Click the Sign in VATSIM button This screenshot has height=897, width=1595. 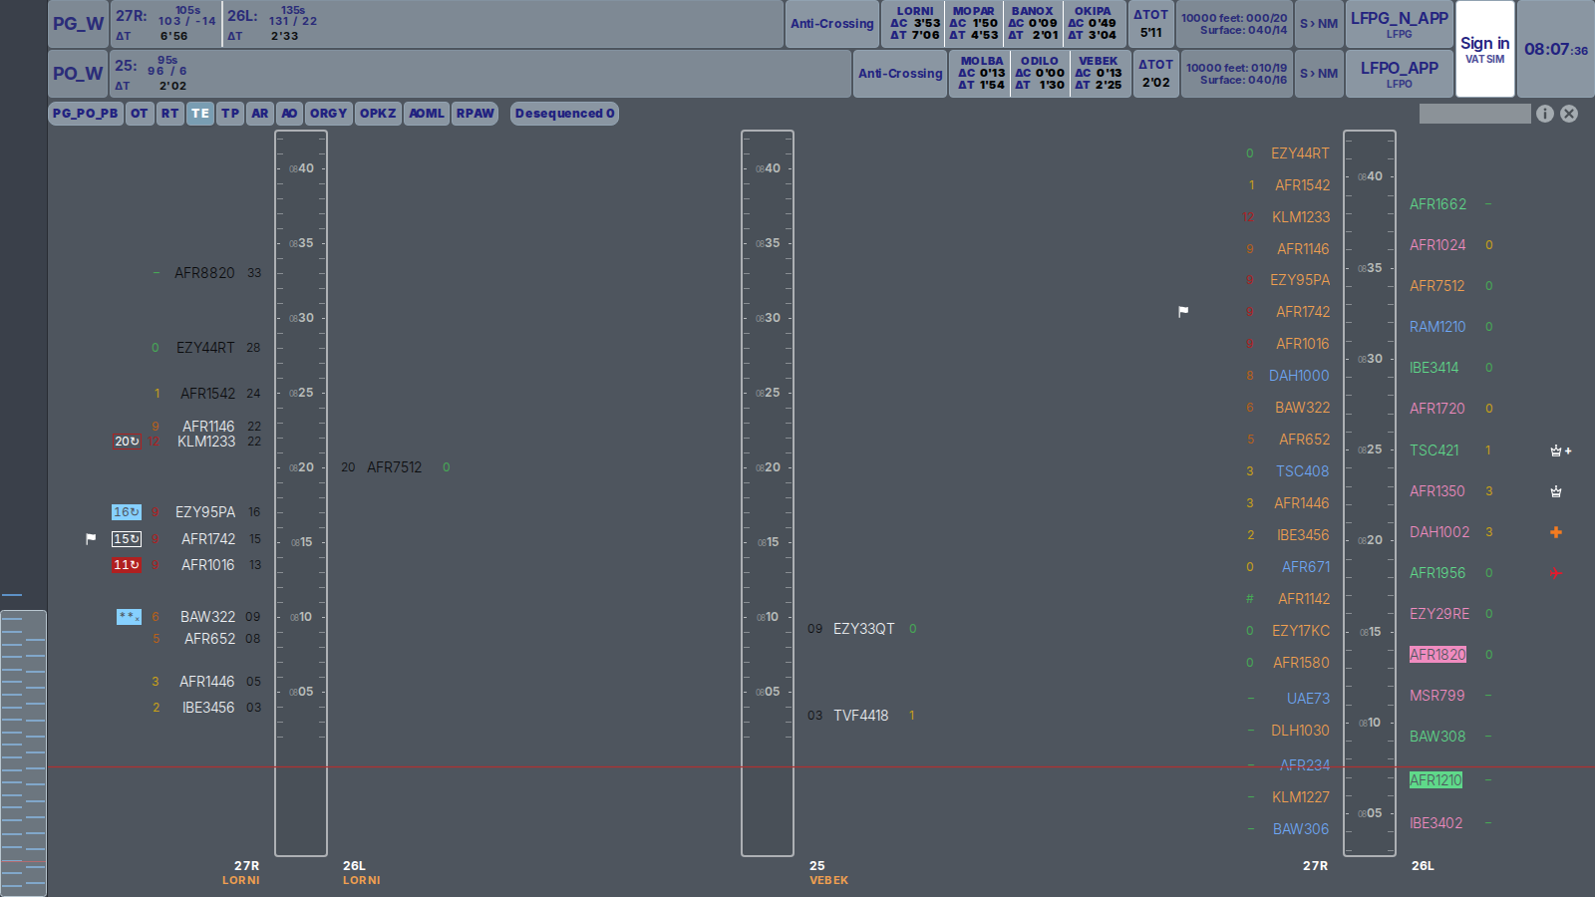click(1485, 49)
